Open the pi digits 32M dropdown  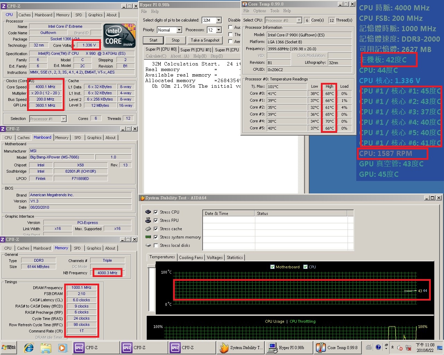click(x=219, y=20)
